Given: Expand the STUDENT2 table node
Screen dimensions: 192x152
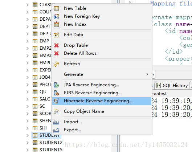Looking at the screenshot, I should click(28, 143).
